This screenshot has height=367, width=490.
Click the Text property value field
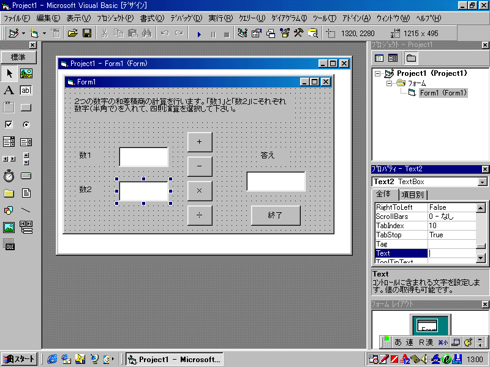click(x=451, y=253)
